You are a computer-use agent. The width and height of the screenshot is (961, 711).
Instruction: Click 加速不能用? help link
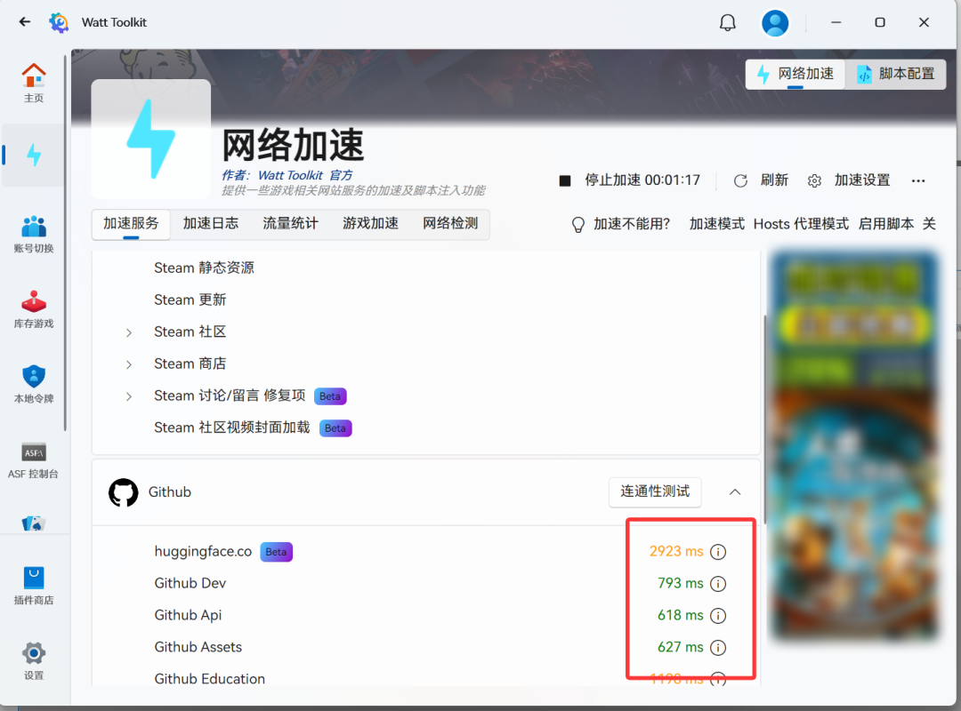[631, 224]
